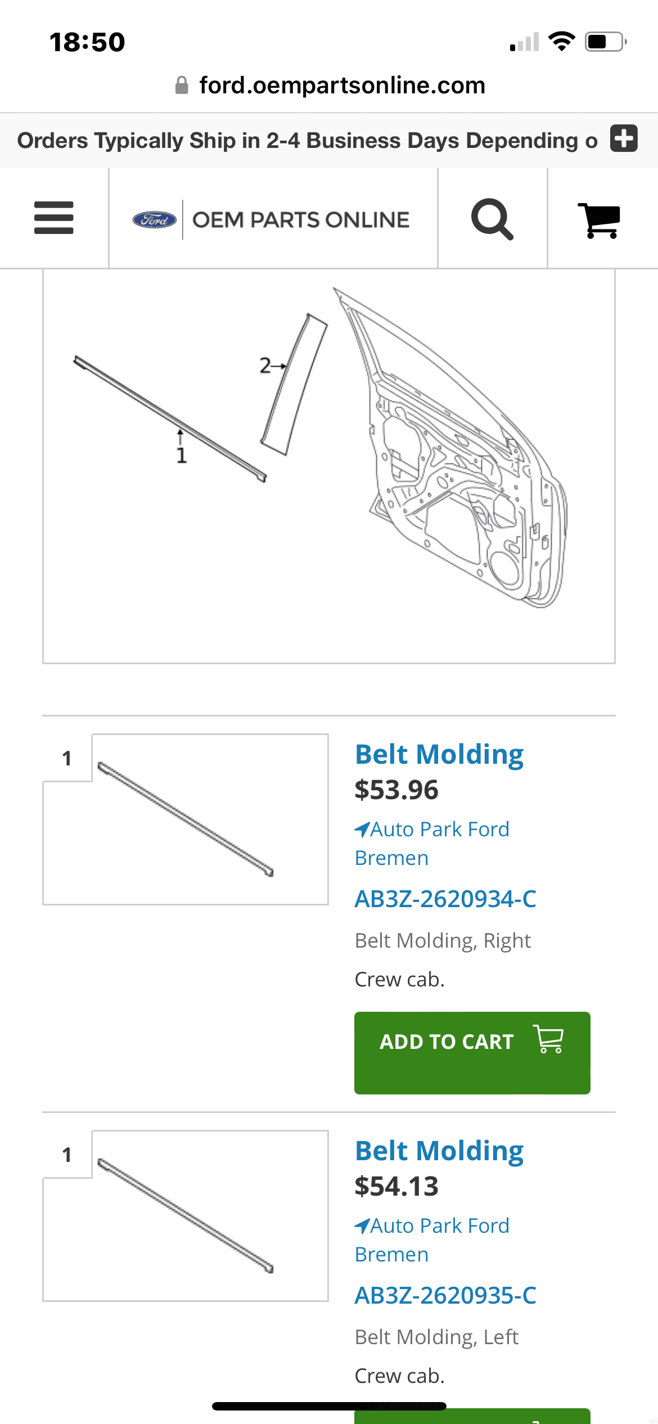Screen dimensions: 658x1424
Task: Open the search magnifier icon
Action: pos(492,219)
